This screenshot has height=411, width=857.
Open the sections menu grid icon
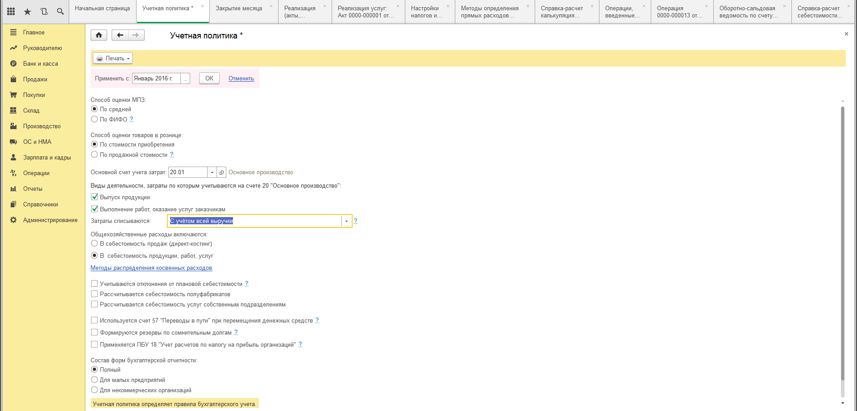pyautogui.click(x=11, y=12)
